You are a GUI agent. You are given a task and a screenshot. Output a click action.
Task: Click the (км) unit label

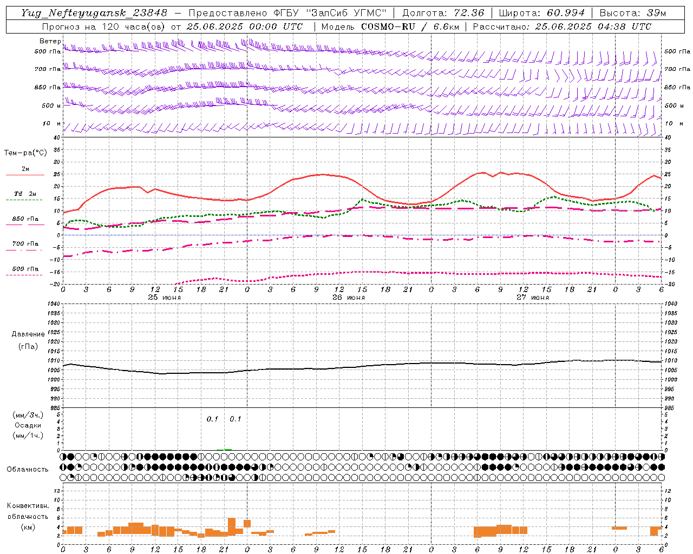pyautogui.click(x=28, y=527)
